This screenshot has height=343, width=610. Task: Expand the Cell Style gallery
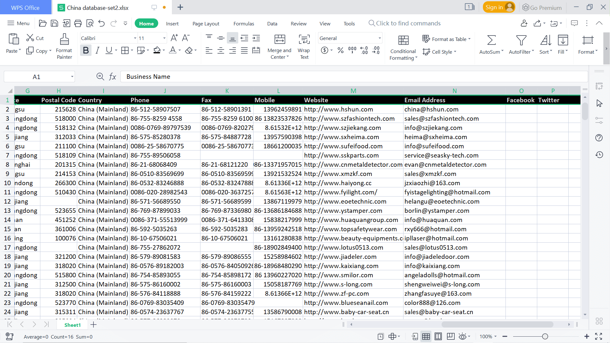[441, 52]
